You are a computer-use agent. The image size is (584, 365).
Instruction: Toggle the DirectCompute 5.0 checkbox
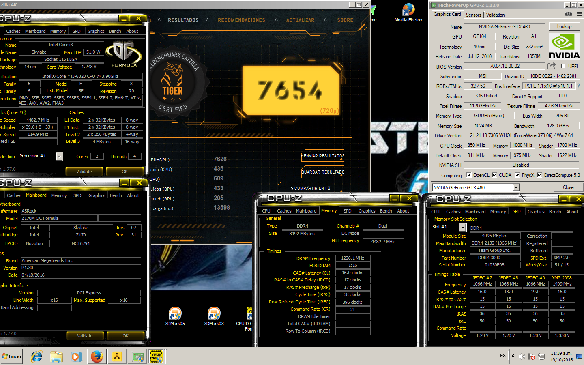coord(539,175)
